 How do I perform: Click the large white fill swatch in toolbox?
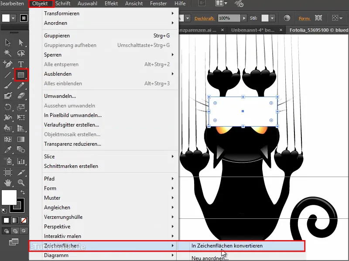[9, 197]
